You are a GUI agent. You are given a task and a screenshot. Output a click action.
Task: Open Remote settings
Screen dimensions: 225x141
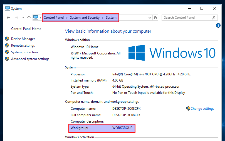tap(23, 46)
